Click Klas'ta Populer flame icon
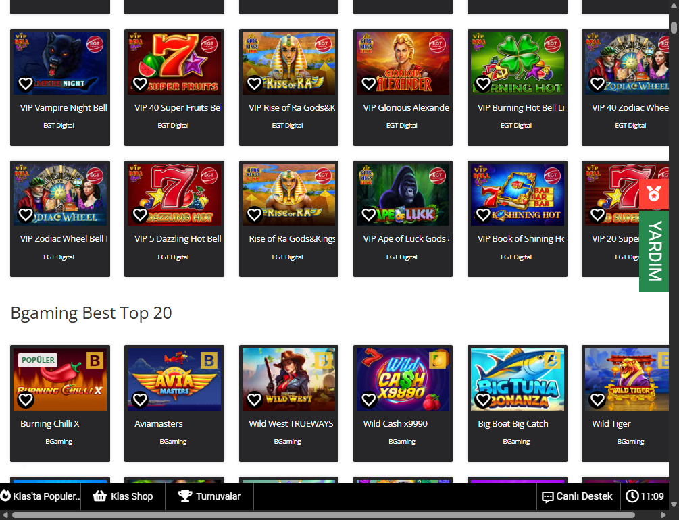The image size is (679, 520). coord(5,496)
